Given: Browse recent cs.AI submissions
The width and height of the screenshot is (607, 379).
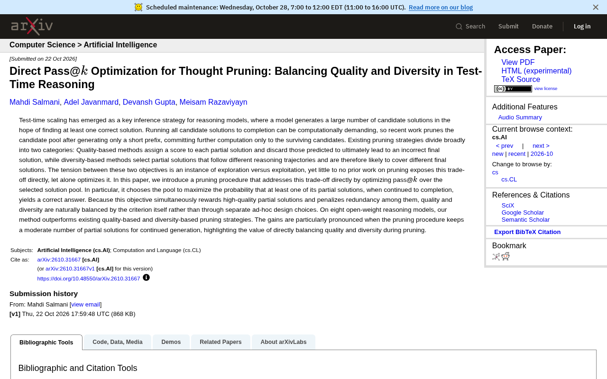Looking at the screenshot, I should pos(517,154).
